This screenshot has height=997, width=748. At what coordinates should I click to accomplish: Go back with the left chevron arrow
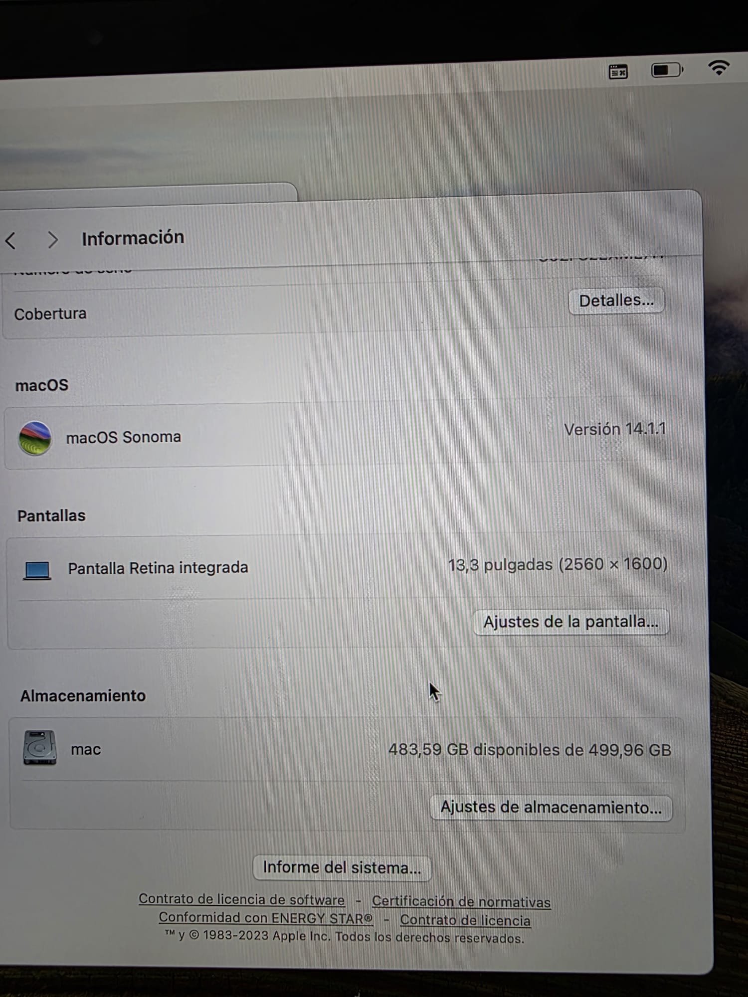11,240
